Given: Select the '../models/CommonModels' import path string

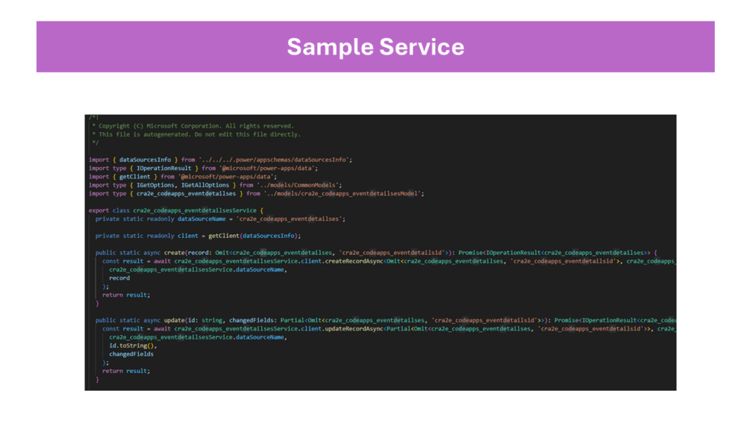Looking at the screenshot, I should tap(298, 185).
